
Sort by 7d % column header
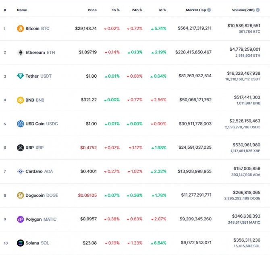click(x=162, y=10)
